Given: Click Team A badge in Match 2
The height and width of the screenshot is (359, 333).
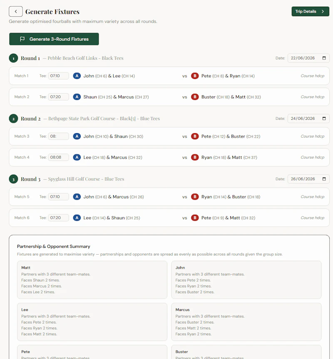Looking at the screenshot, I should [77, 97].
